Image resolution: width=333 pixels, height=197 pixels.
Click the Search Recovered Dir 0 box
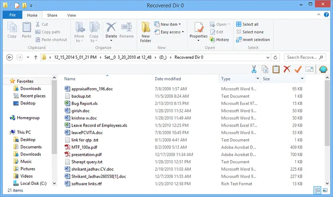pos(305,57)
